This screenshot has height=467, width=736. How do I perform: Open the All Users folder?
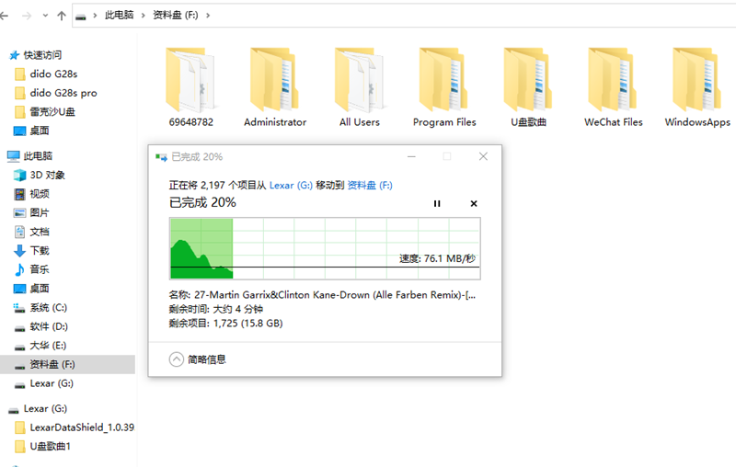359,79
